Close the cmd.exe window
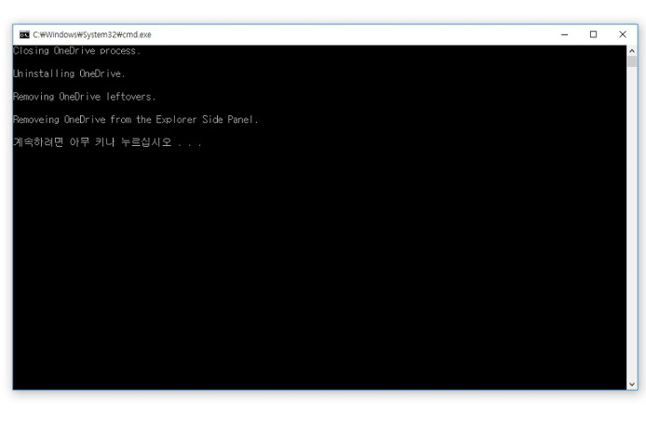646x425 pixels. pos(623,34)
